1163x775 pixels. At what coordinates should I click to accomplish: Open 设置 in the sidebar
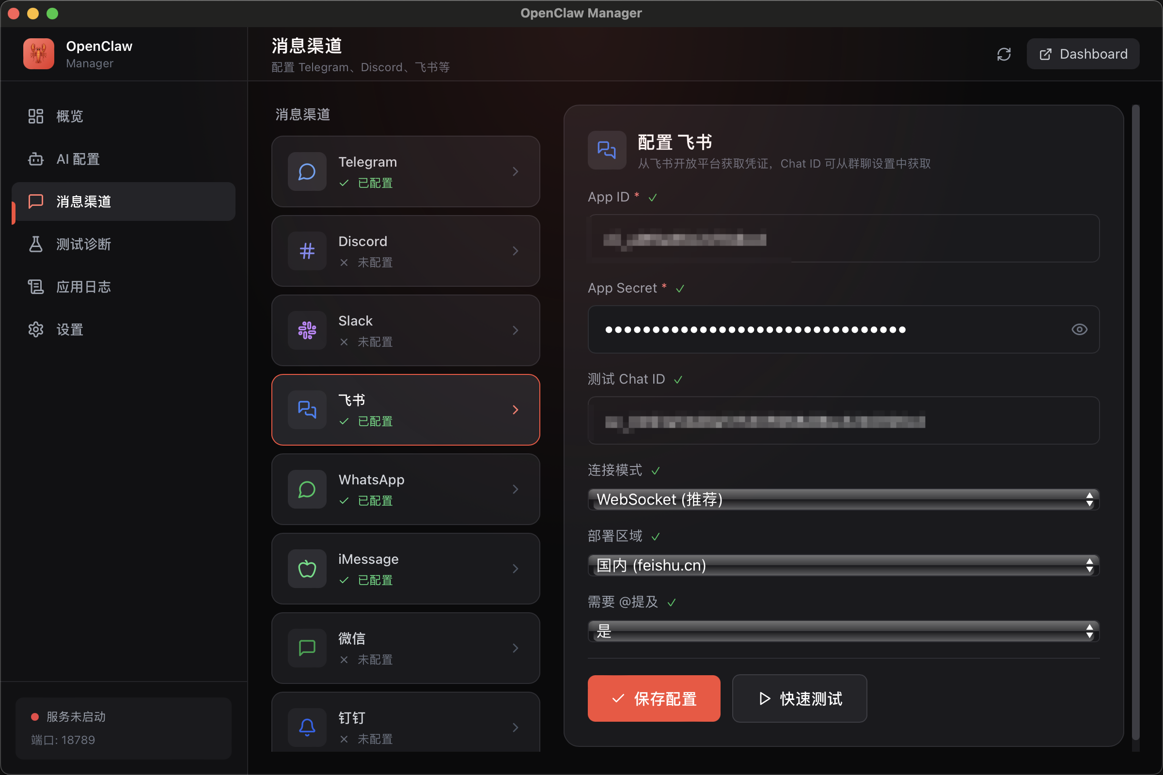123,330
